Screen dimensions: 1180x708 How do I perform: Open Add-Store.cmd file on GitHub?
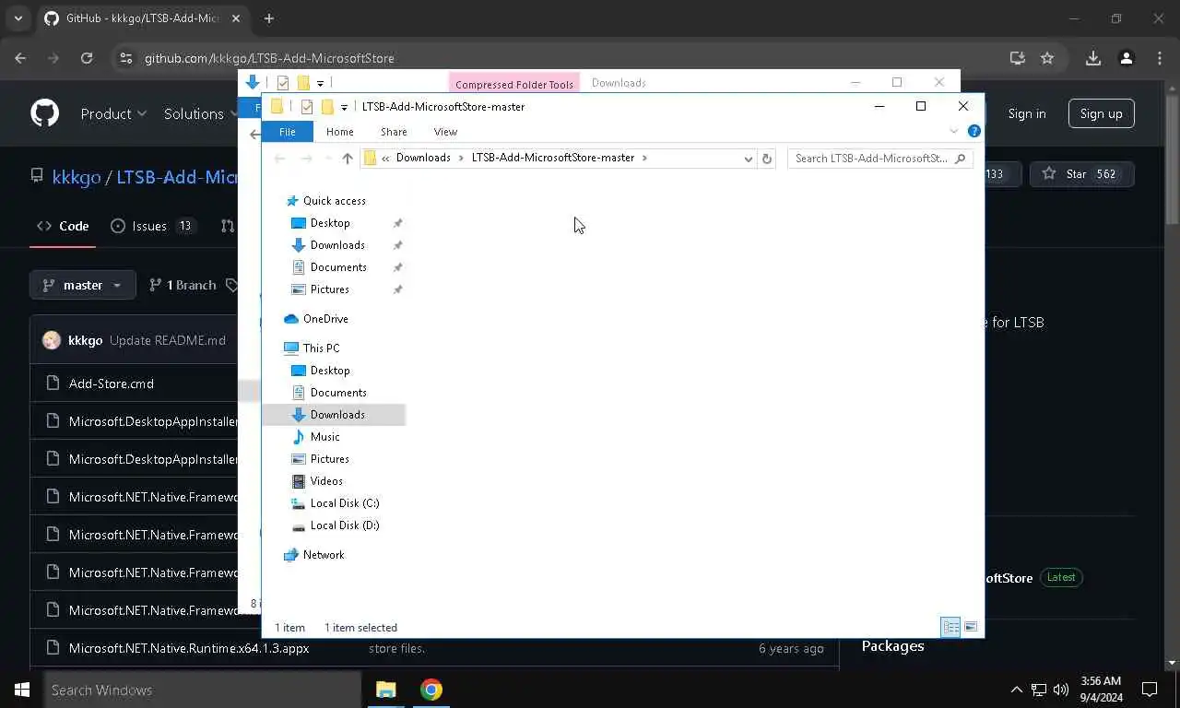112,383
